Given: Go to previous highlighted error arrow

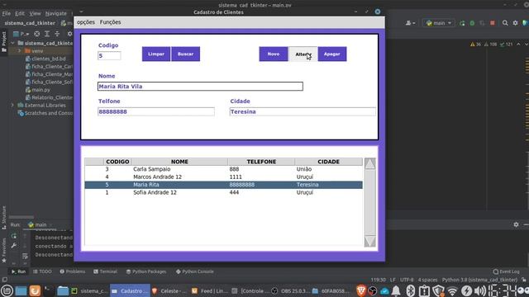Looking at the screenshot, I should coord(518,44).
